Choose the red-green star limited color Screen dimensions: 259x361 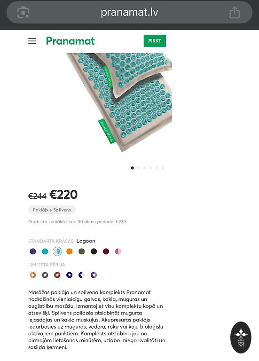[57, 275]
